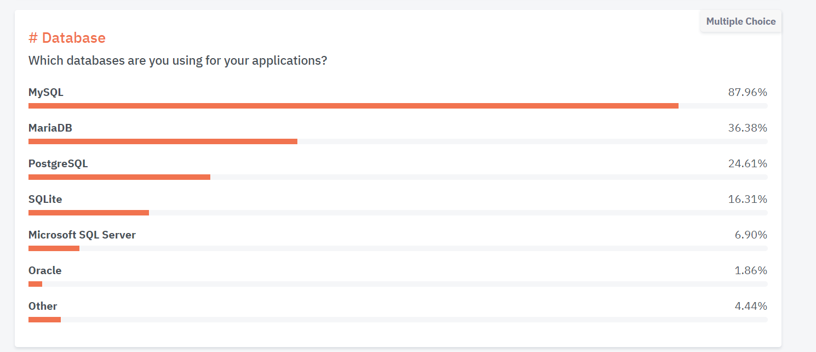Select the SQLite label
Viewport: 816px width, 352px height.
tap(45, 199)
